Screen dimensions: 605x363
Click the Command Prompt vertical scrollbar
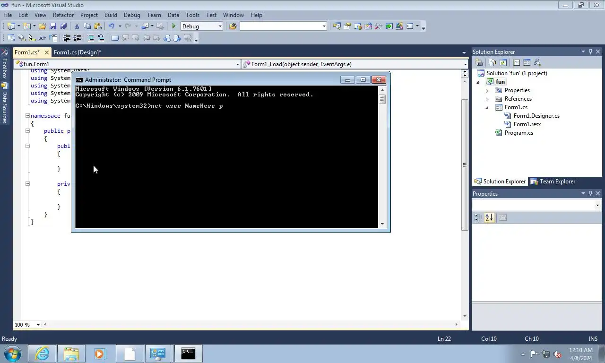(x=382, y=157)
